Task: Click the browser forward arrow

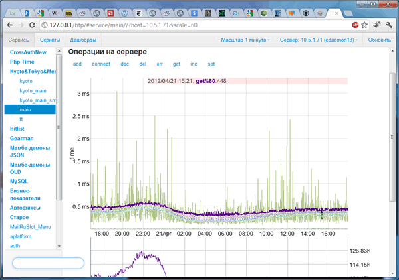Action: 21,25
